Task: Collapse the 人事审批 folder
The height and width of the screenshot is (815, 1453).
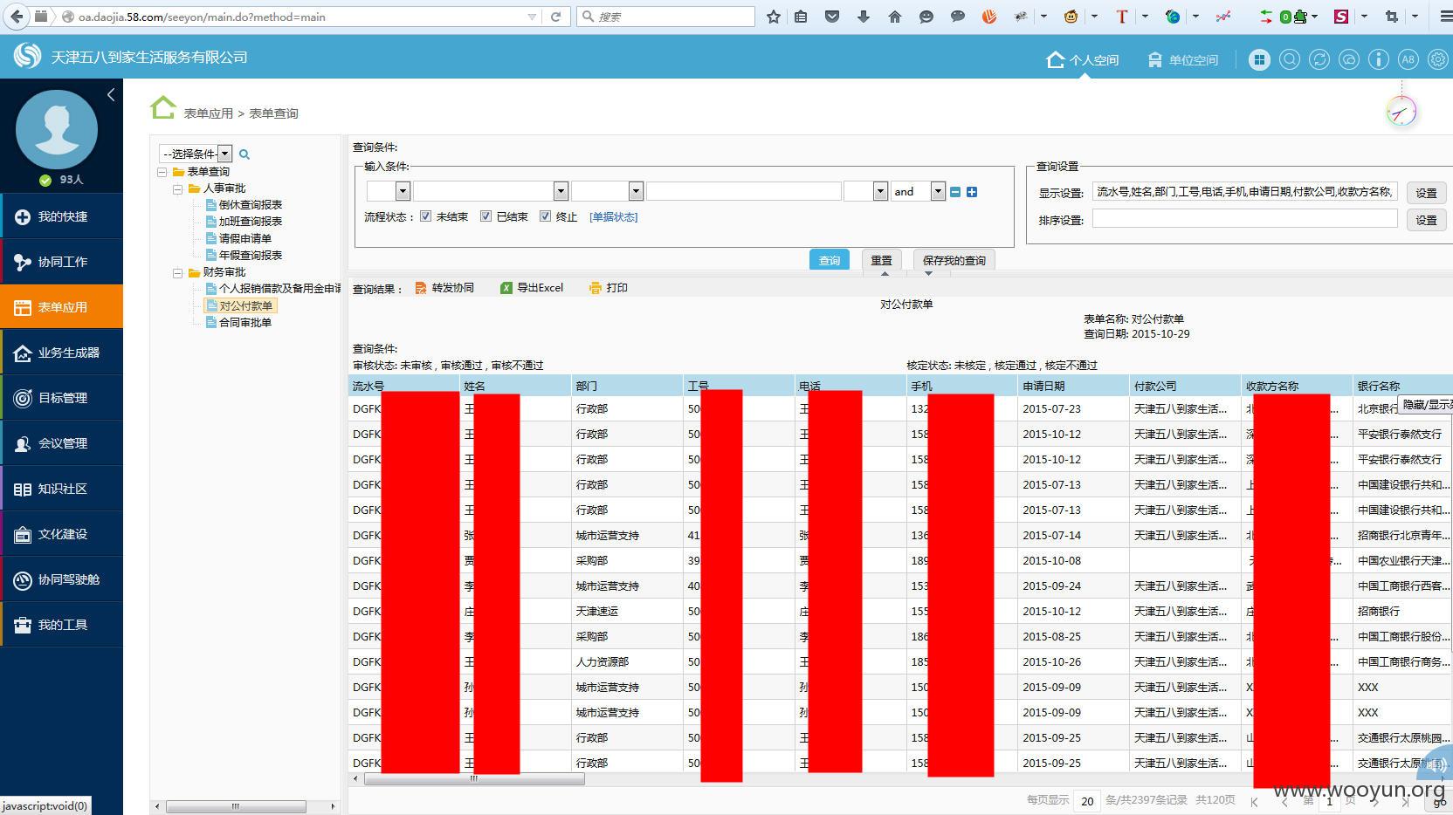Action: tap(178, 188)
